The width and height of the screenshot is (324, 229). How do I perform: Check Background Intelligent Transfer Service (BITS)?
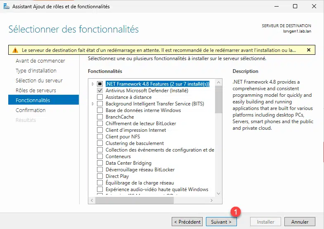pos(100,104)
